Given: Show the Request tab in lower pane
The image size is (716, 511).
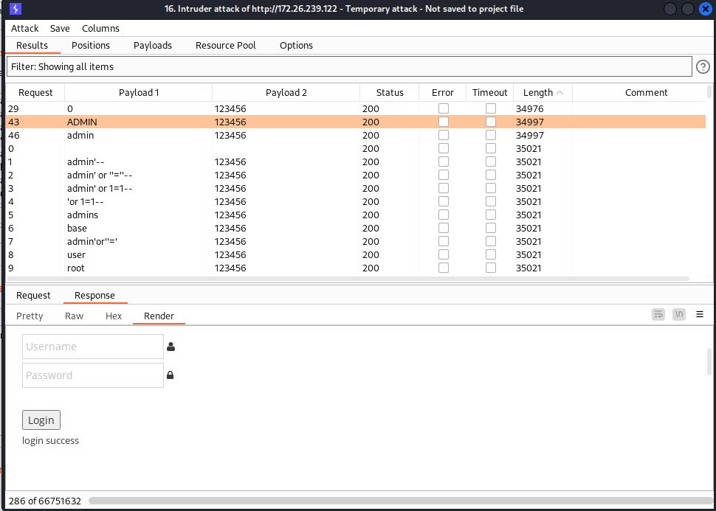Looking at the screenshot, I should click(33, 295).
